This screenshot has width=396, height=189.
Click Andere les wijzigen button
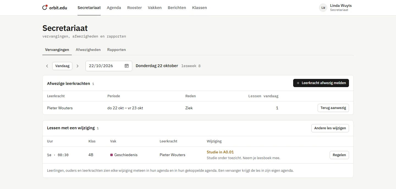(x=330, y=128)
